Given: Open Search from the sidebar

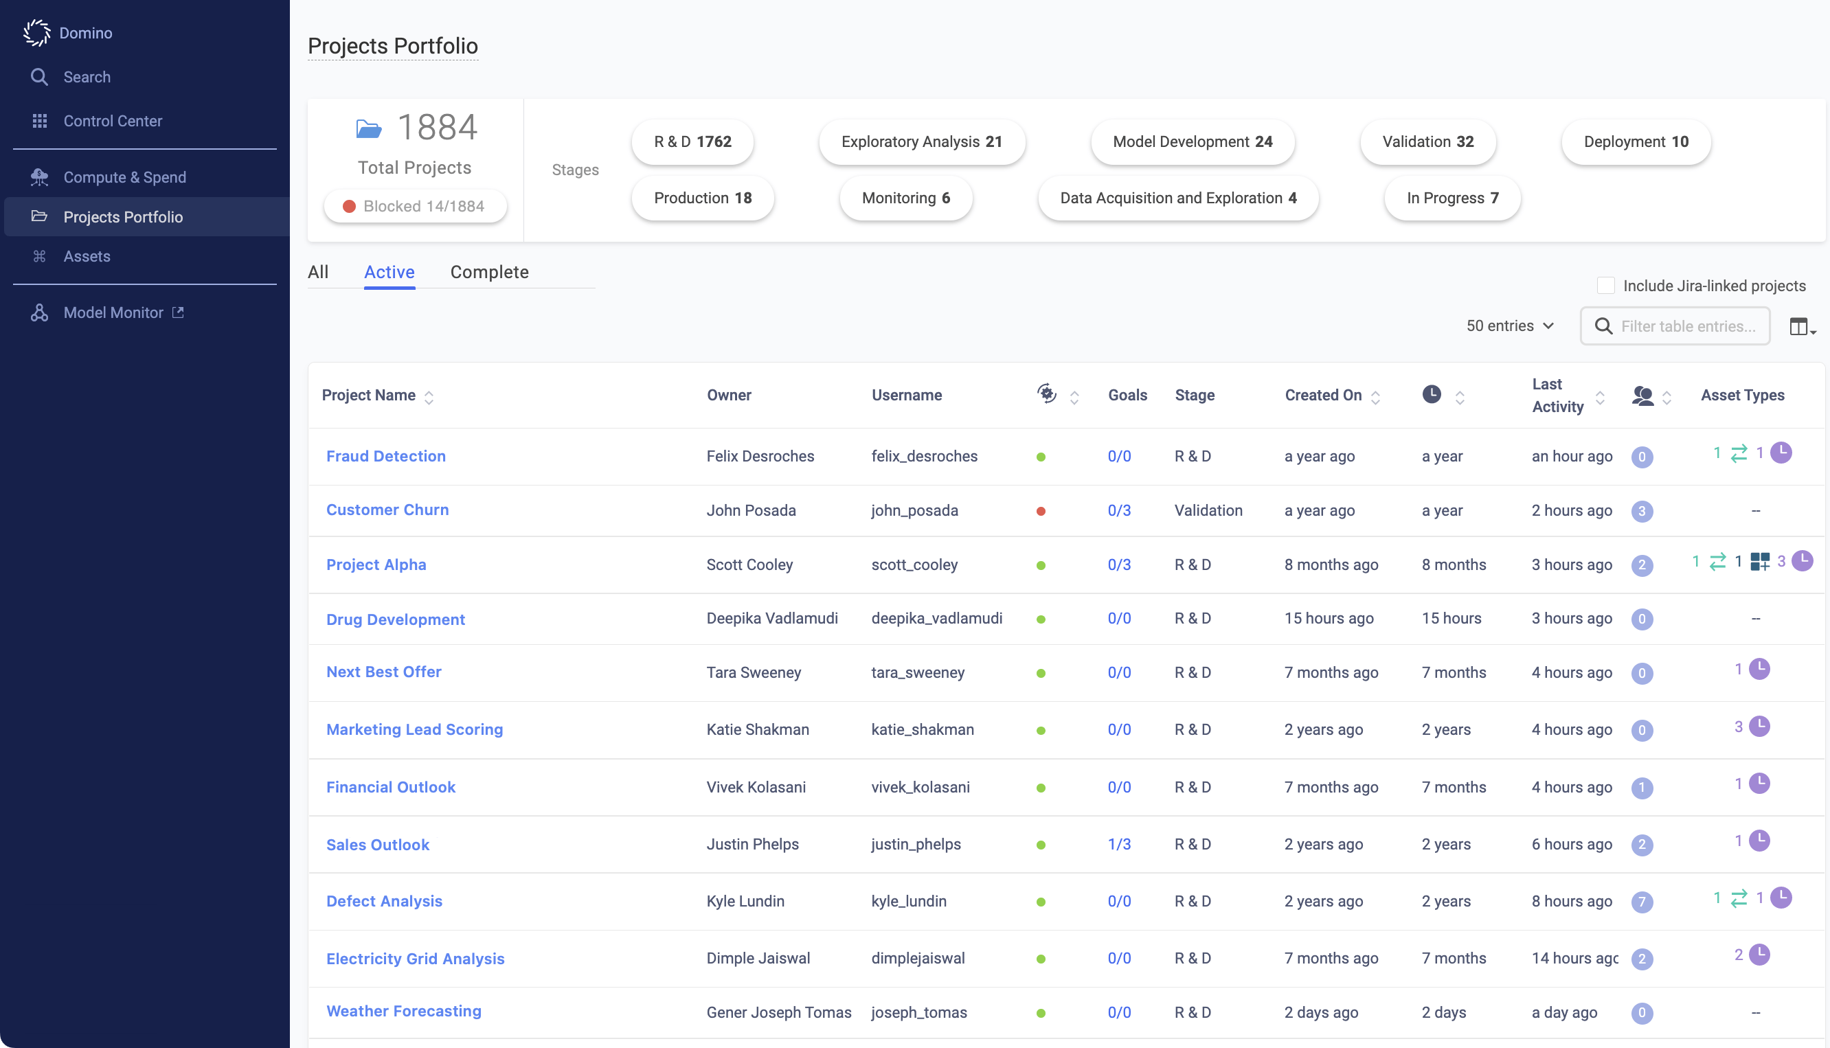Looking at the screenshot, I should coord(87,77).
